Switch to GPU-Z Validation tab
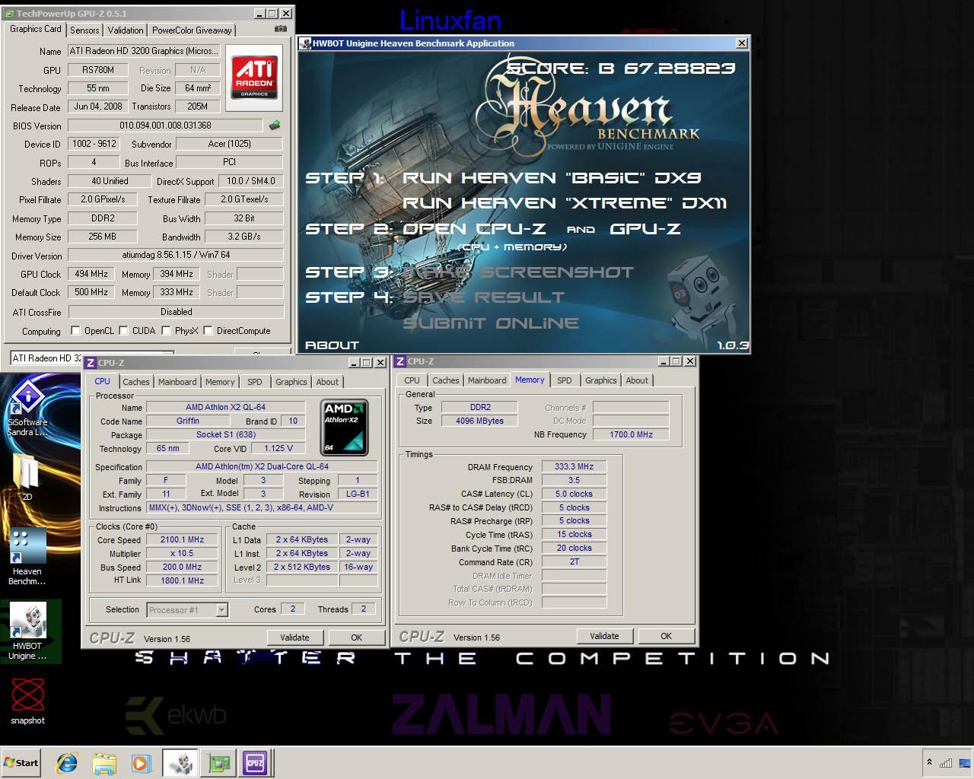Image resolution: width=974 pixels, height=779 pixels. click(x=126, y=30)
